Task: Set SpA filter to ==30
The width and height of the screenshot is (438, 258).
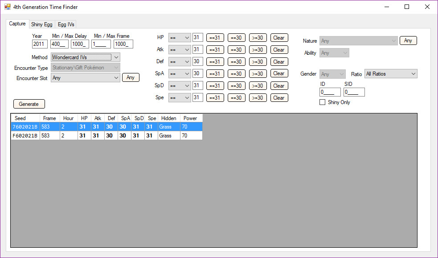Action: pyautogui.click(x=236, y=74)
